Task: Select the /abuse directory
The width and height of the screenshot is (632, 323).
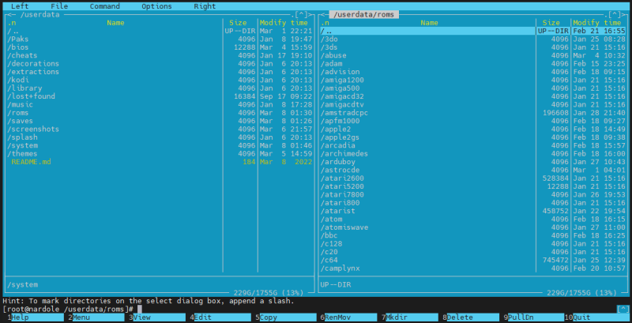Action: click(472, 55)
